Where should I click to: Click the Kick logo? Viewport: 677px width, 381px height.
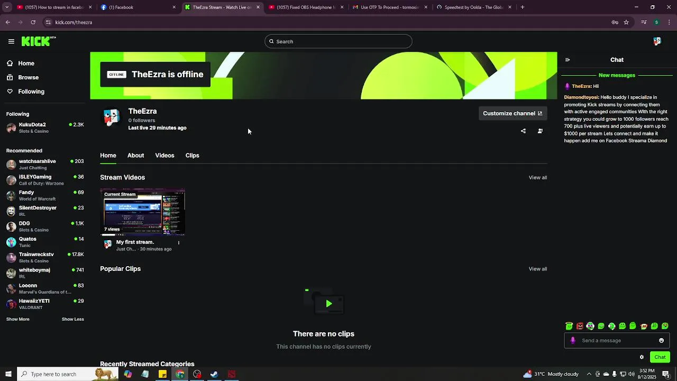coord(39,41)
